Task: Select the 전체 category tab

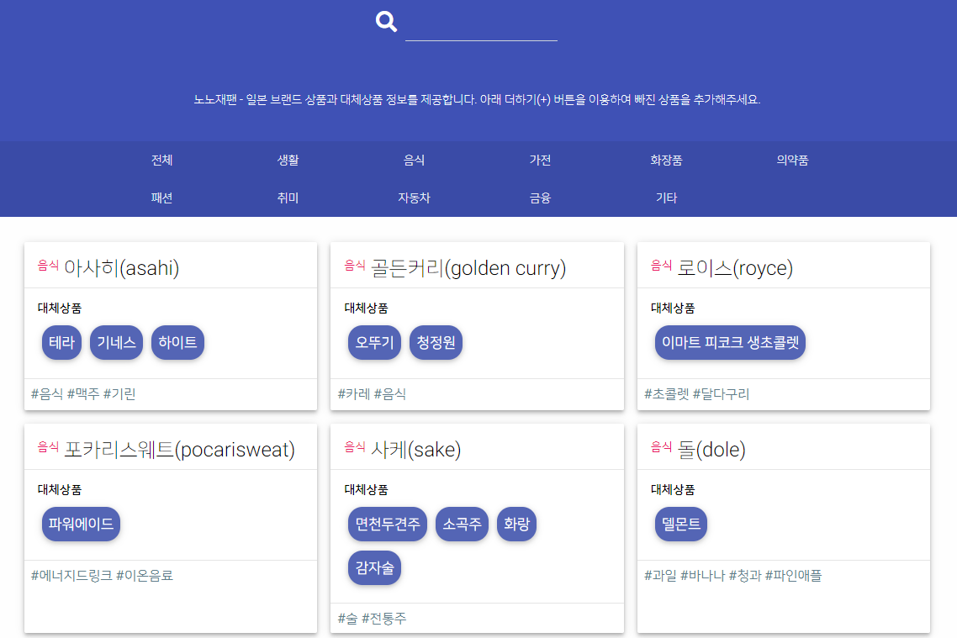Action: (x=161, y=160)
